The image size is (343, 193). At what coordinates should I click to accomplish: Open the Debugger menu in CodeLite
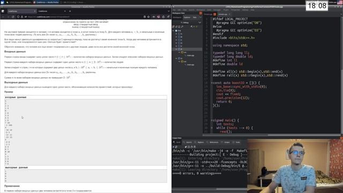(x=217, y=10)
